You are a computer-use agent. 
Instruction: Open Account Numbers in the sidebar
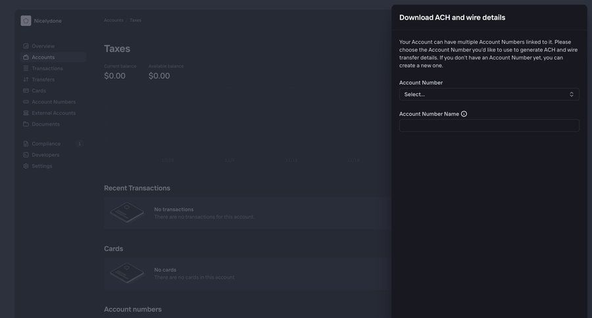pos(54,102)
